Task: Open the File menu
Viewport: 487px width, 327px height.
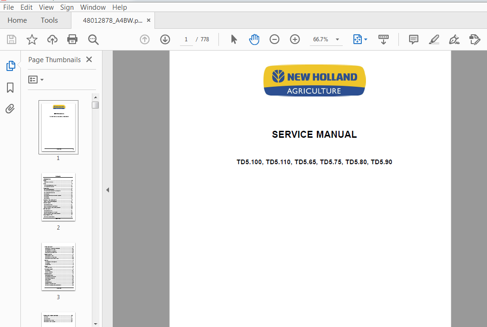Action: click(x=8, y=7)
